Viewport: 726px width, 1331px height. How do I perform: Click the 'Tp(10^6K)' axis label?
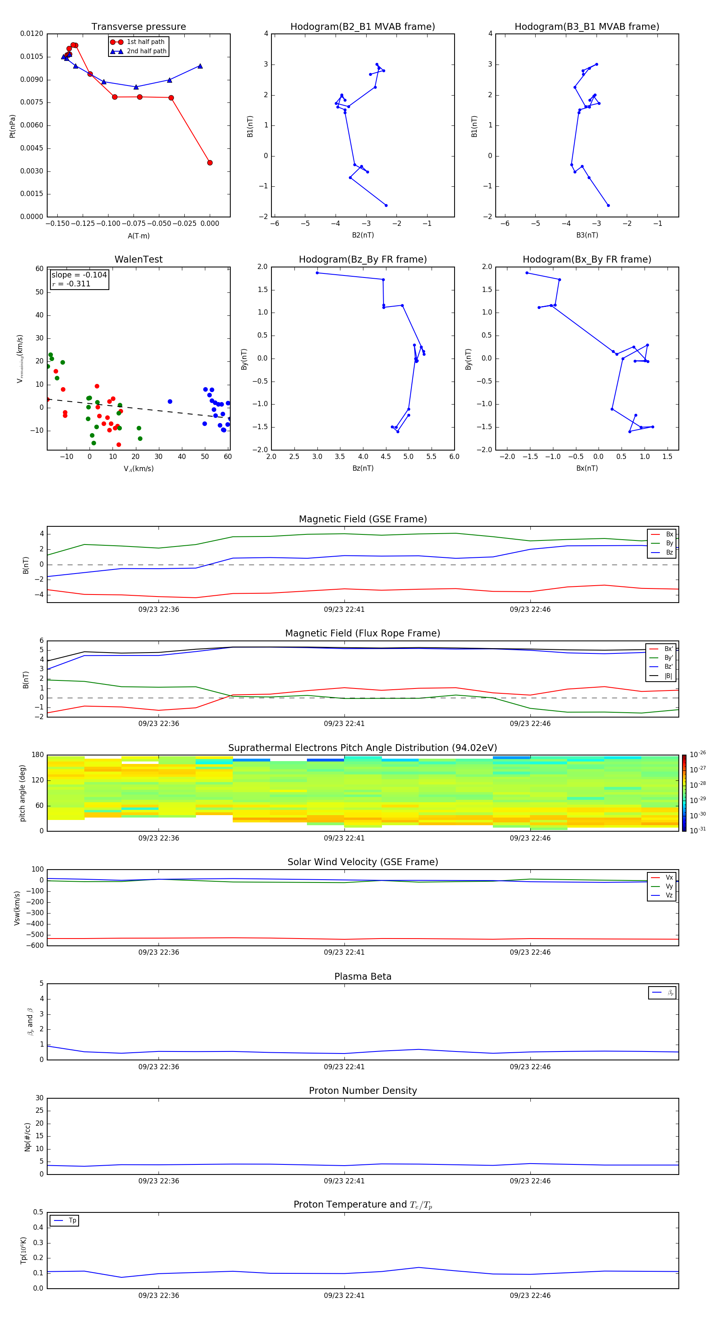[x=23, y=1250]
